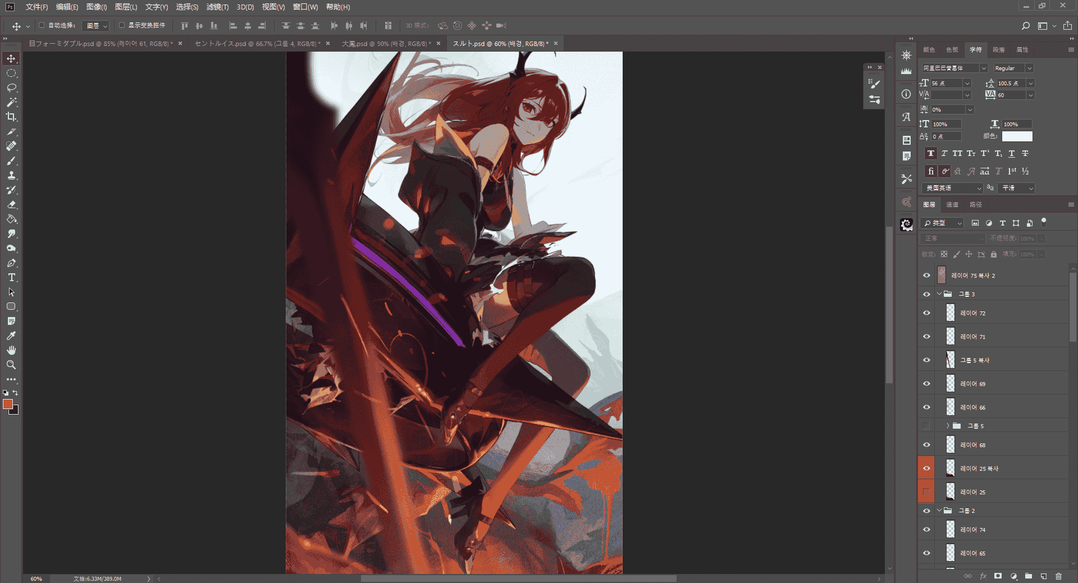1078x583 pixels.
Task: Switch to the 通道 panel tab
Action: (x=952, y=205)
